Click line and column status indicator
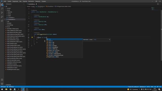Image resolution: width=162 pixels, height=91 pixels. pyautogui.click(x=133, y=87)
